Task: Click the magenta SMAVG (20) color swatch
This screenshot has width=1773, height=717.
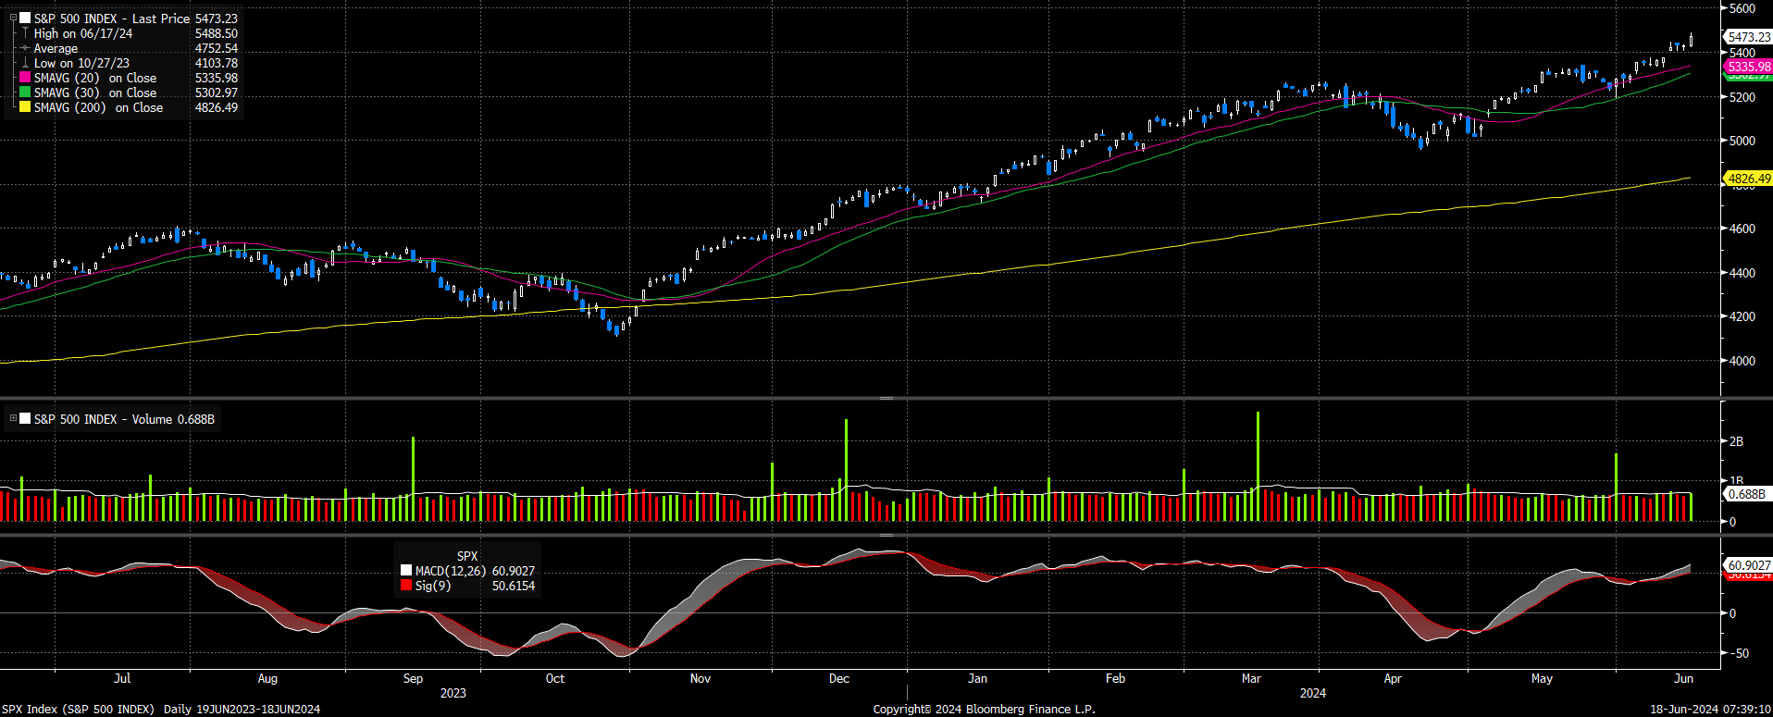Action: [x=25, y=78]
